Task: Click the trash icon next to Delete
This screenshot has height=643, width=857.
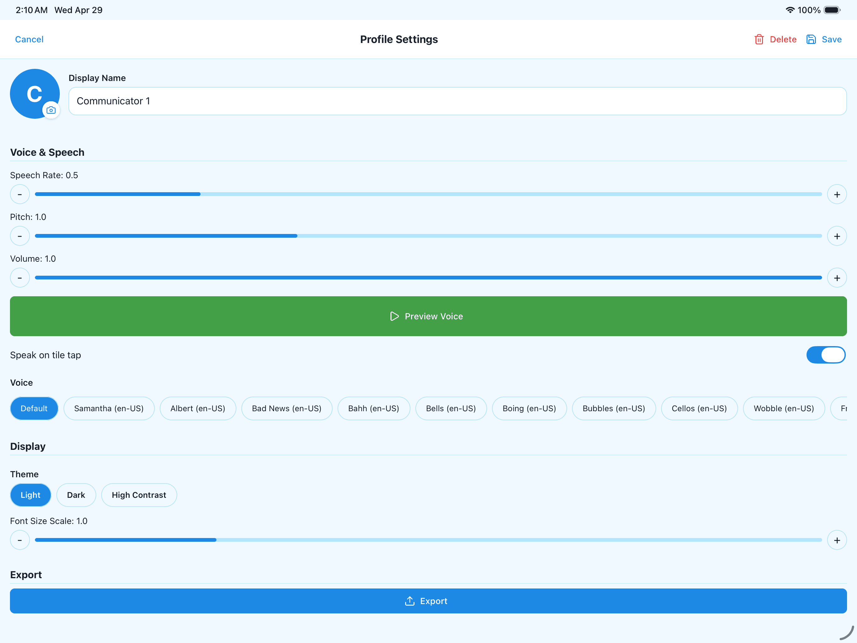Action: coord(759,39)
